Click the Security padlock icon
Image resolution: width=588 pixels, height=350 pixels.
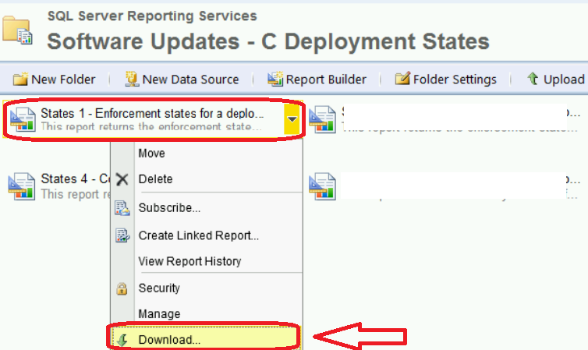(122, 288)
